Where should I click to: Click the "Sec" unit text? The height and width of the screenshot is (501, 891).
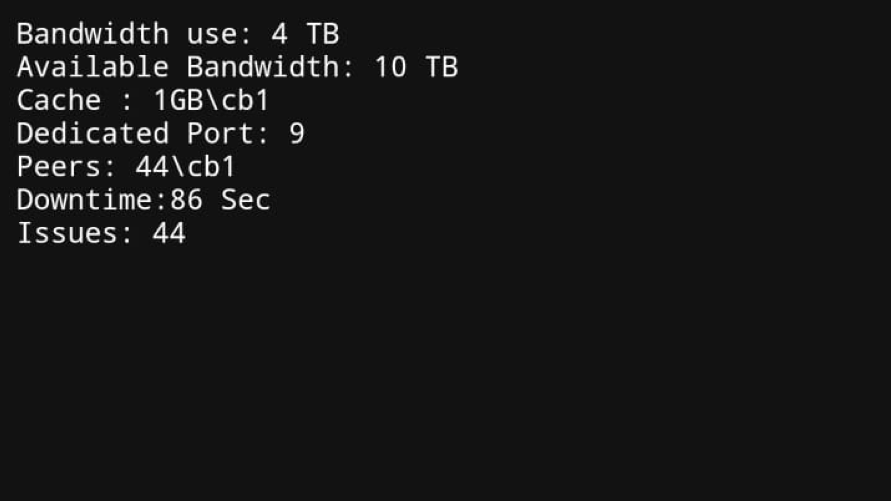[x=245, y=200]
